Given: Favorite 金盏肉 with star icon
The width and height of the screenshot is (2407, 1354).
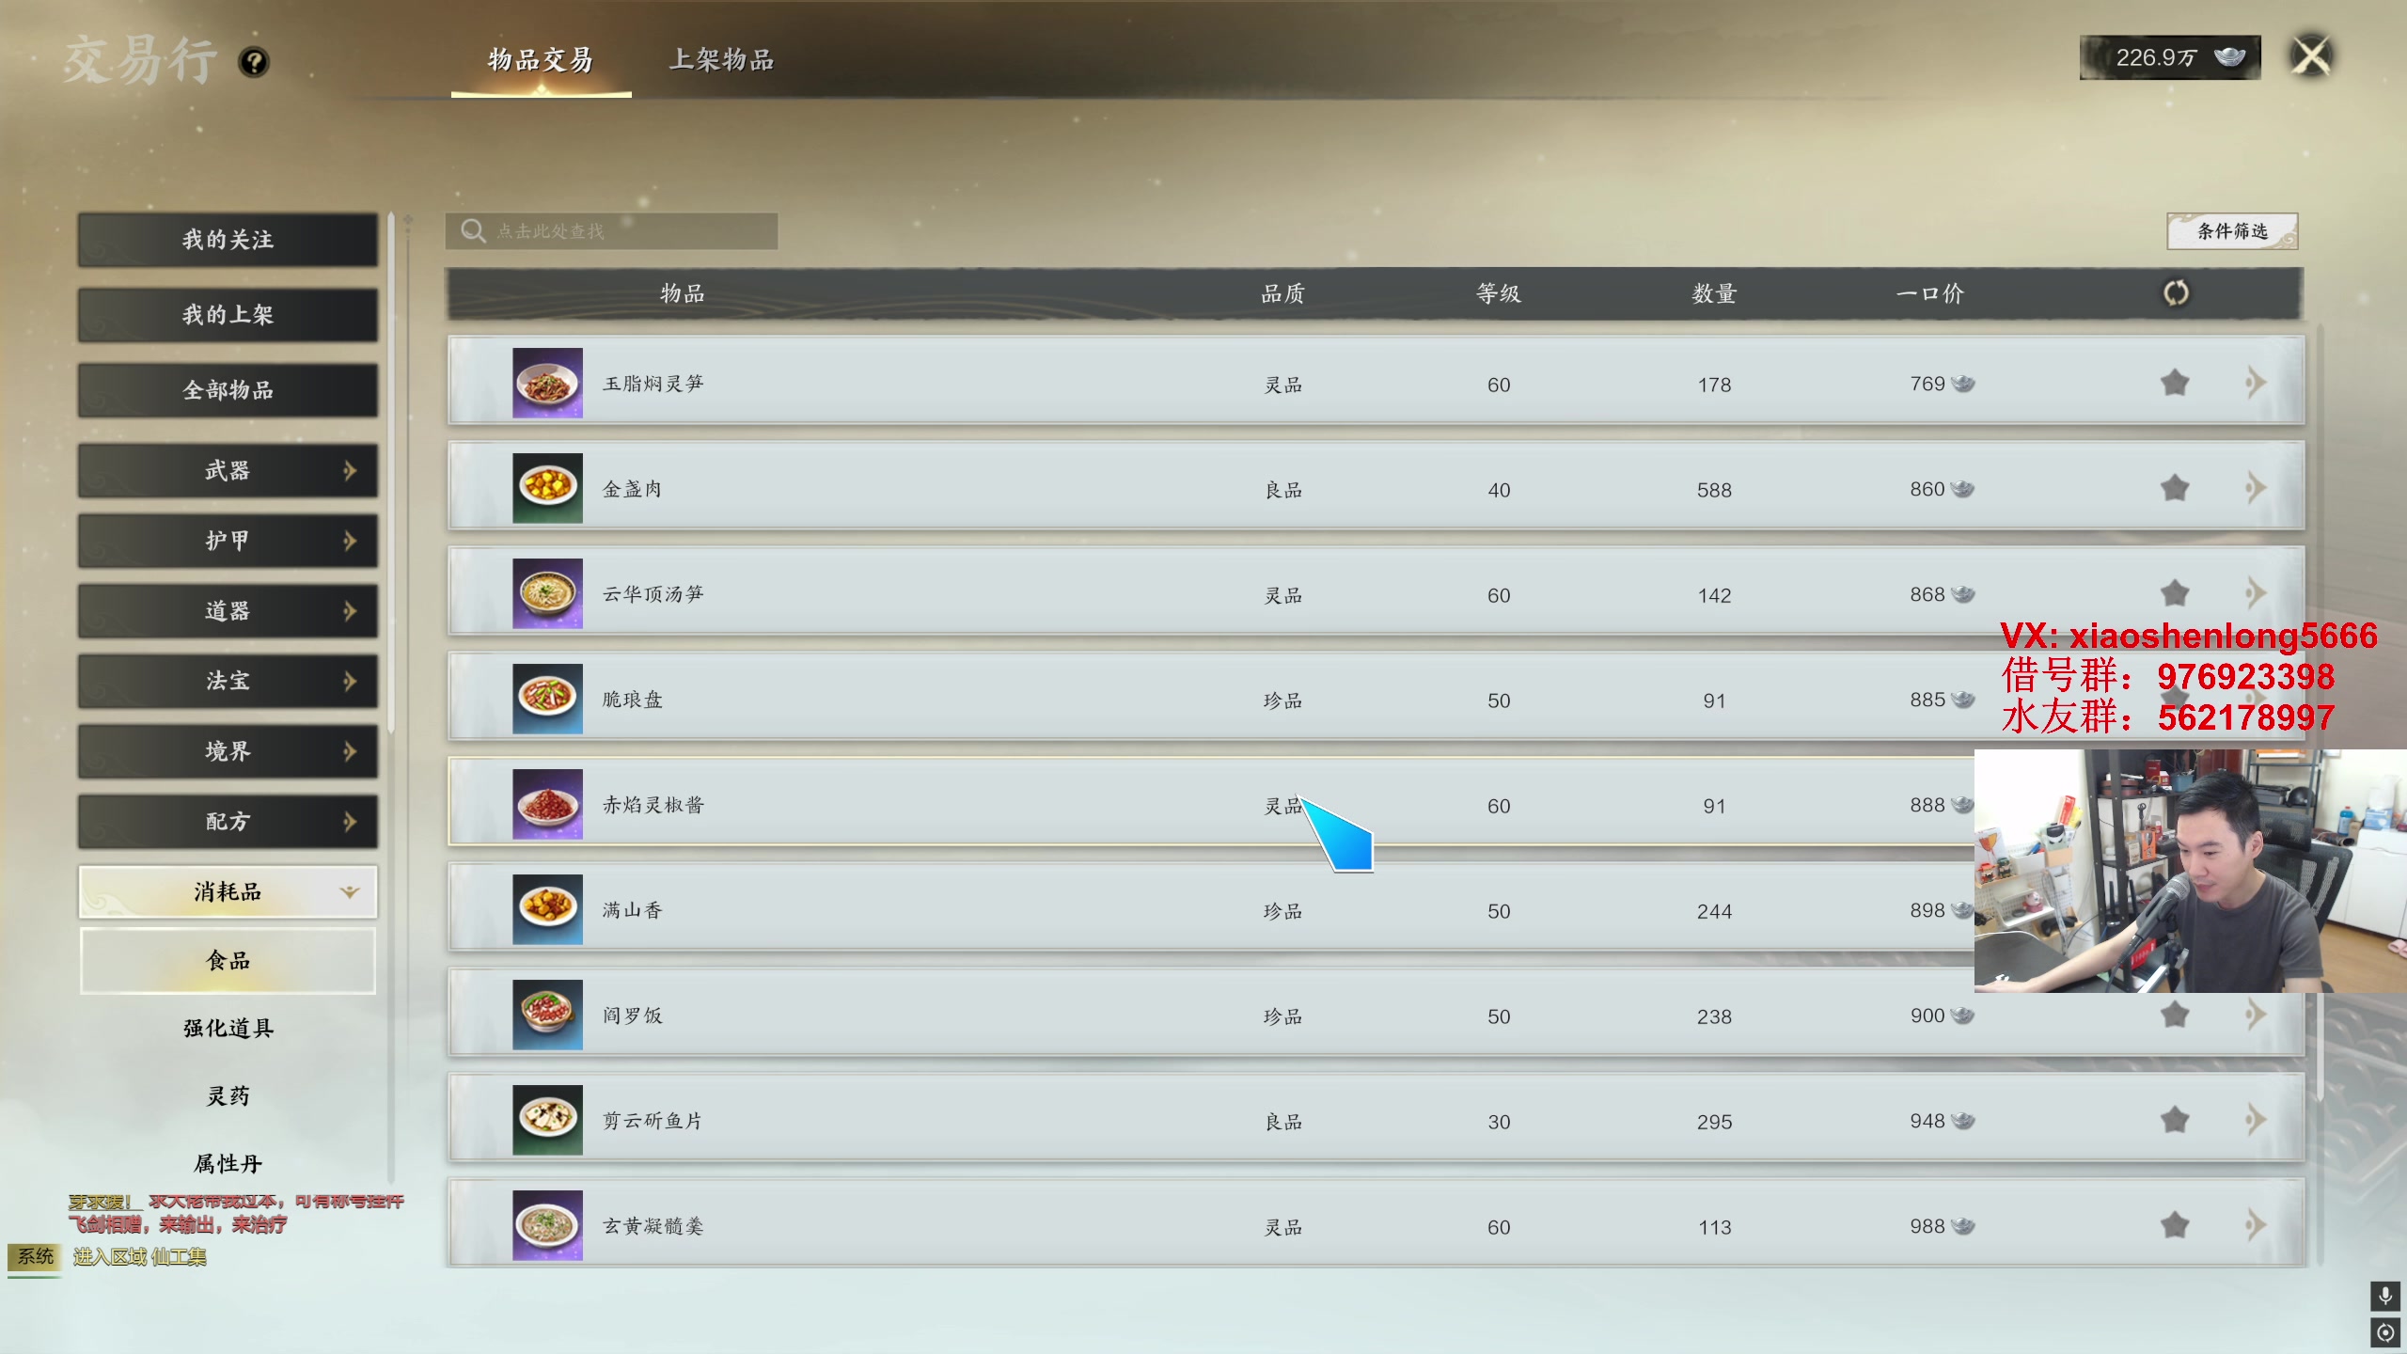Looking at the screenshot, I should (x=2175, y=488).
